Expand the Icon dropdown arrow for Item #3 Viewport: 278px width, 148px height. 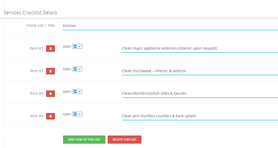[80, 92]
